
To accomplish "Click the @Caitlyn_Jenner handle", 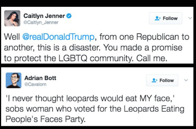I will click(x=41, y=22).
